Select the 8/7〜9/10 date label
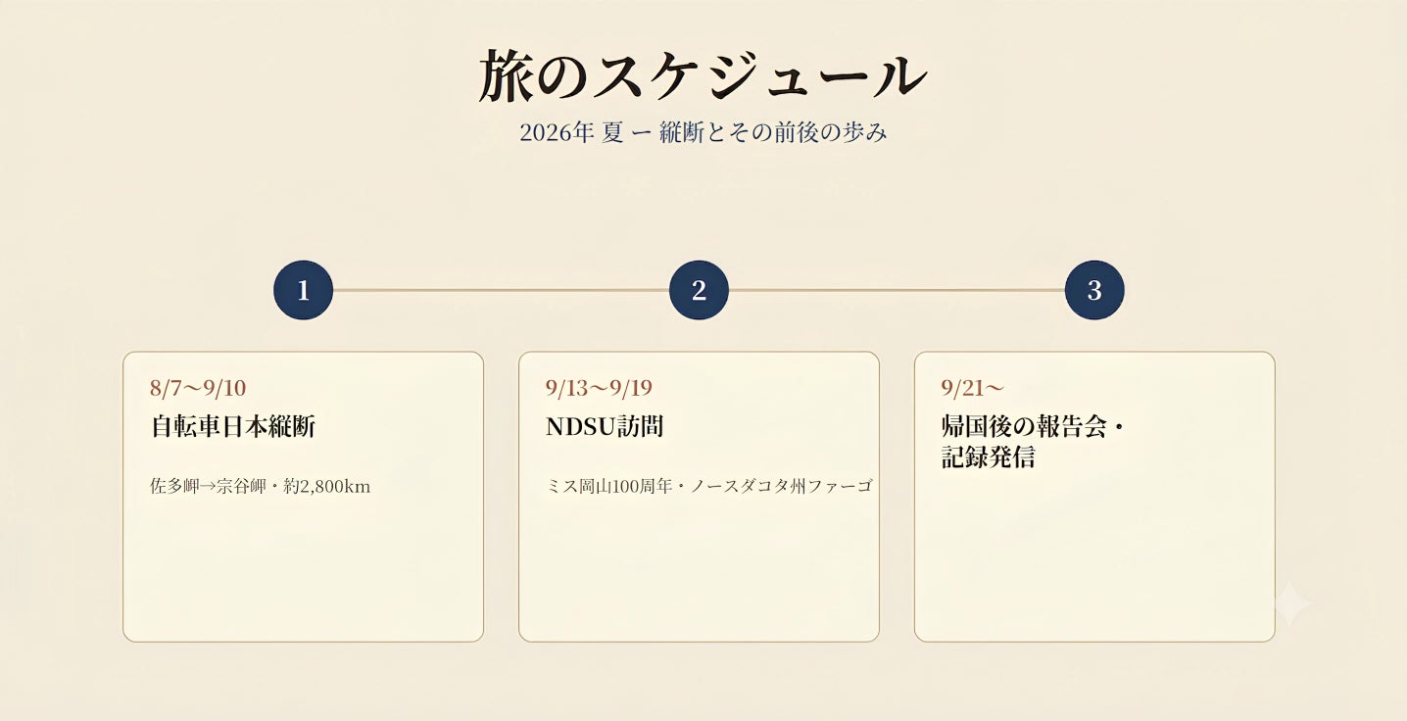The height and width of the screenshot is (721, 1407). (198, 388)
